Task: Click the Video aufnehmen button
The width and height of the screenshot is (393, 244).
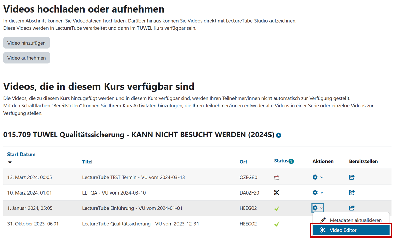Action: click(26, 58)
